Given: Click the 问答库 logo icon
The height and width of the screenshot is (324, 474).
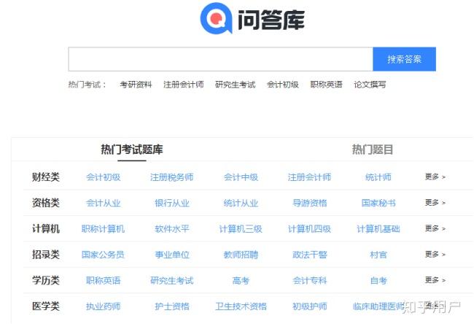Looking at the screenshot, I should [217, 18].
